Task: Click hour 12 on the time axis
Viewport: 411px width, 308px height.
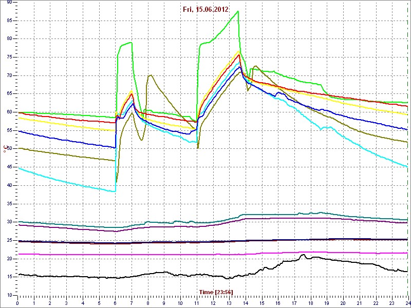Action: click(x=213, y=303)
